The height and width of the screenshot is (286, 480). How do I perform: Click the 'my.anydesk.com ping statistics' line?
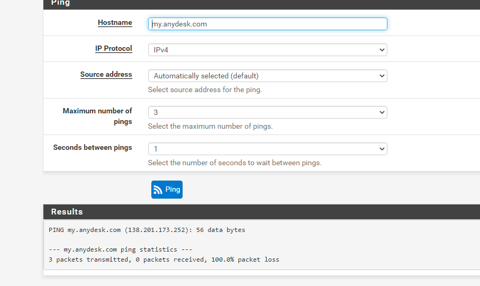click(x=120, y=249)
